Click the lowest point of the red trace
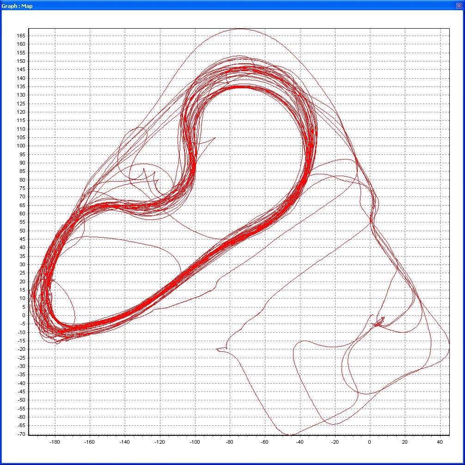The image size is (465, 465). click(289, 434)
